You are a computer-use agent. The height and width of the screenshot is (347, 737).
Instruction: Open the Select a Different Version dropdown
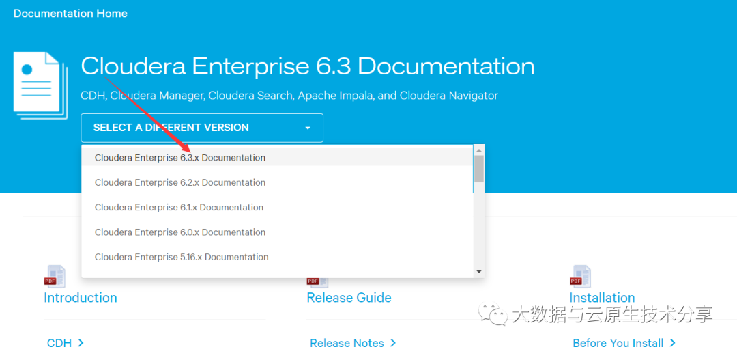[201, 128]
